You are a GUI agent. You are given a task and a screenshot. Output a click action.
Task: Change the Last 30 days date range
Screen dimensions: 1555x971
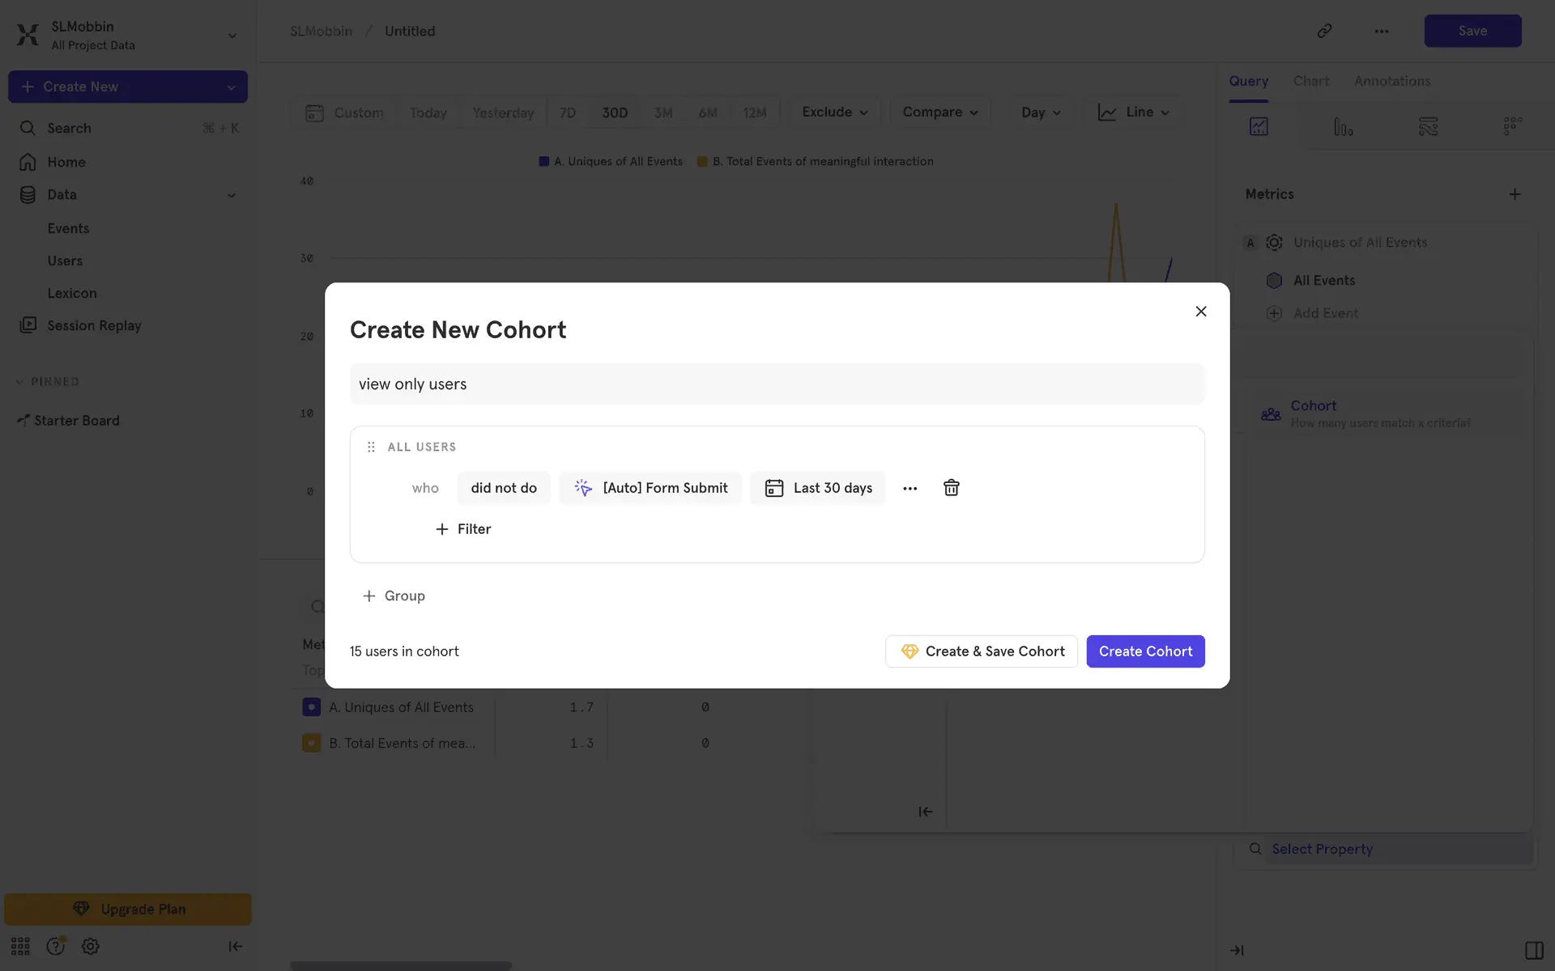(817, 488)
